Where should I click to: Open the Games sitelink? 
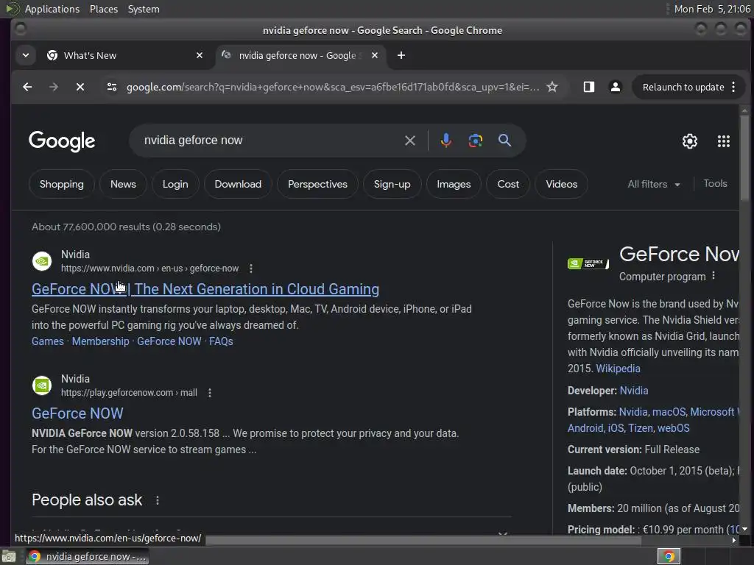point(48,341)
